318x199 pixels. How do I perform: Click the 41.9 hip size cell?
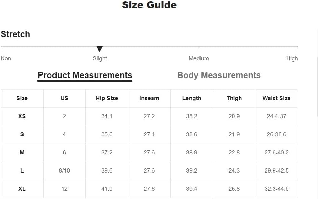(107, 189)
